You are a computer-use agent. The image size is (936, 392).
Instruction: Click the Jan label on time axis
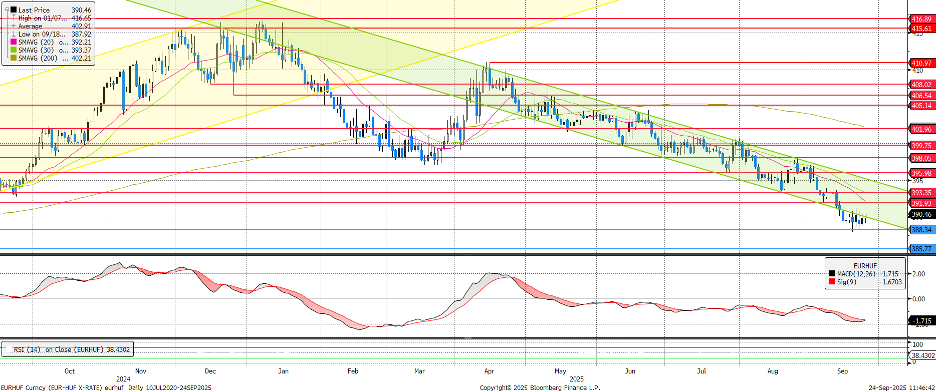click(283, 371)
